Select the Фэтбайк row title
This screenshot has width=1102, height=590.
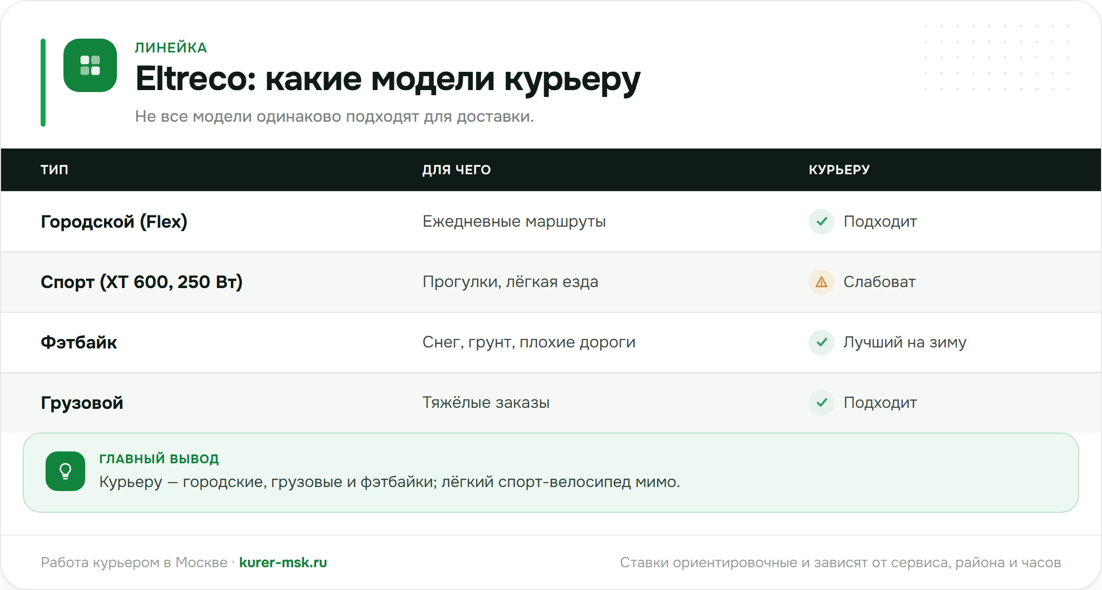tap(79, 342)
